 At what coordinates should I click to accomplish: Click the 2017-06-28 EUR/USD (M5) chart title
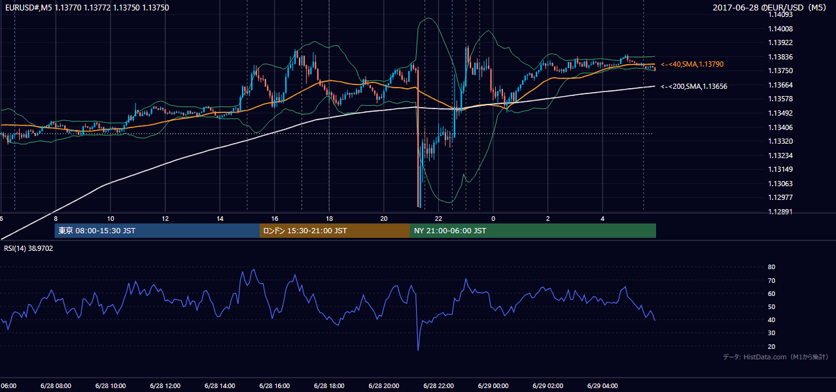pos(771,8)
